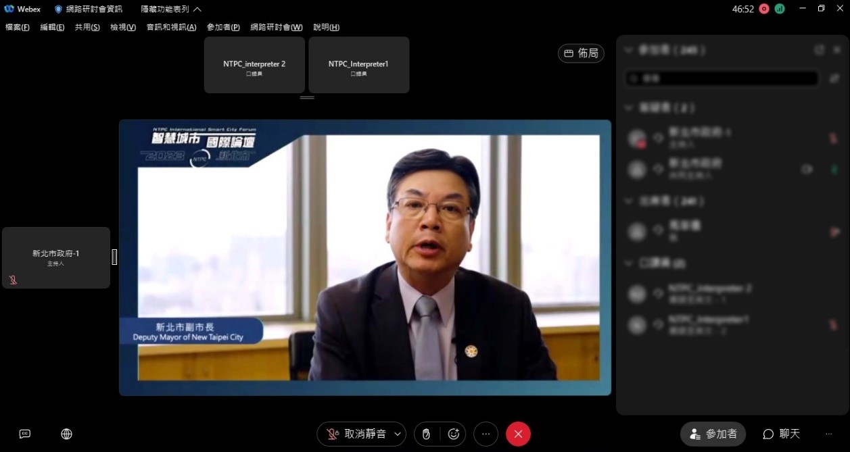Open the 參加者(P) menu
This screenshot has height=452, width=850.
(223, 27)
